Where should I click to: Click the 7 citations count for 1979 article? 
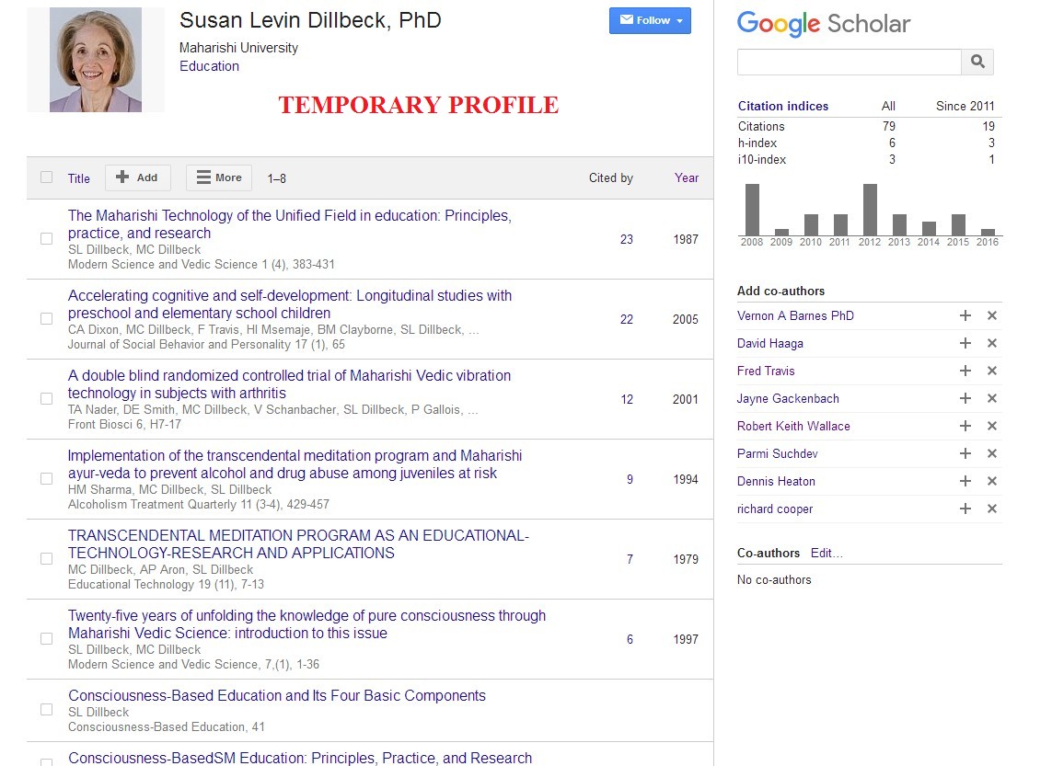point(630,559)
